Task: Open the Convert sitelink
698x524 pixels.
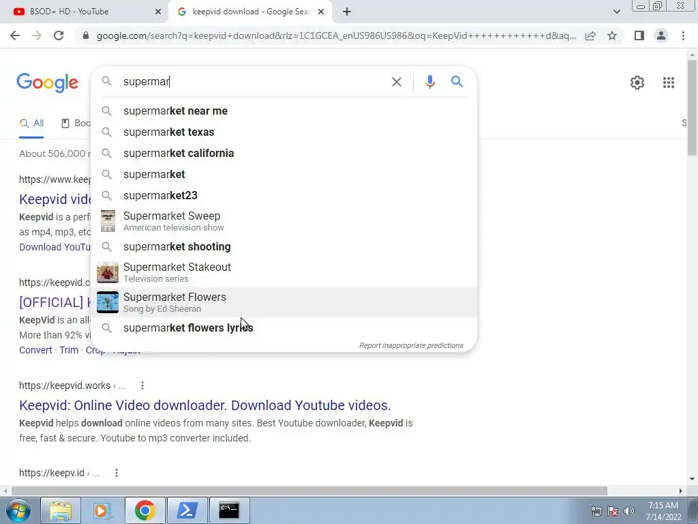Action: coord(35,350)
